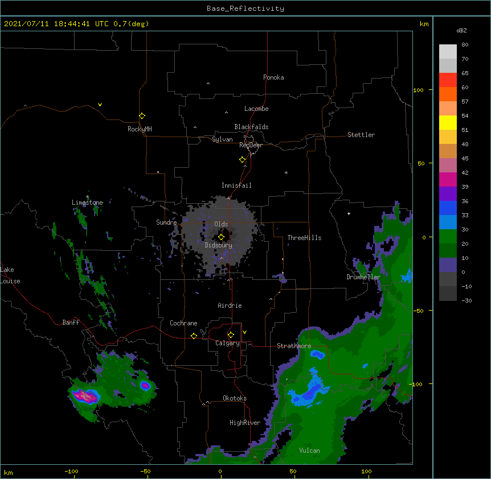Screen dimensions: 491x479
Task: Click the HighRiver label
Action: point(245,423)
